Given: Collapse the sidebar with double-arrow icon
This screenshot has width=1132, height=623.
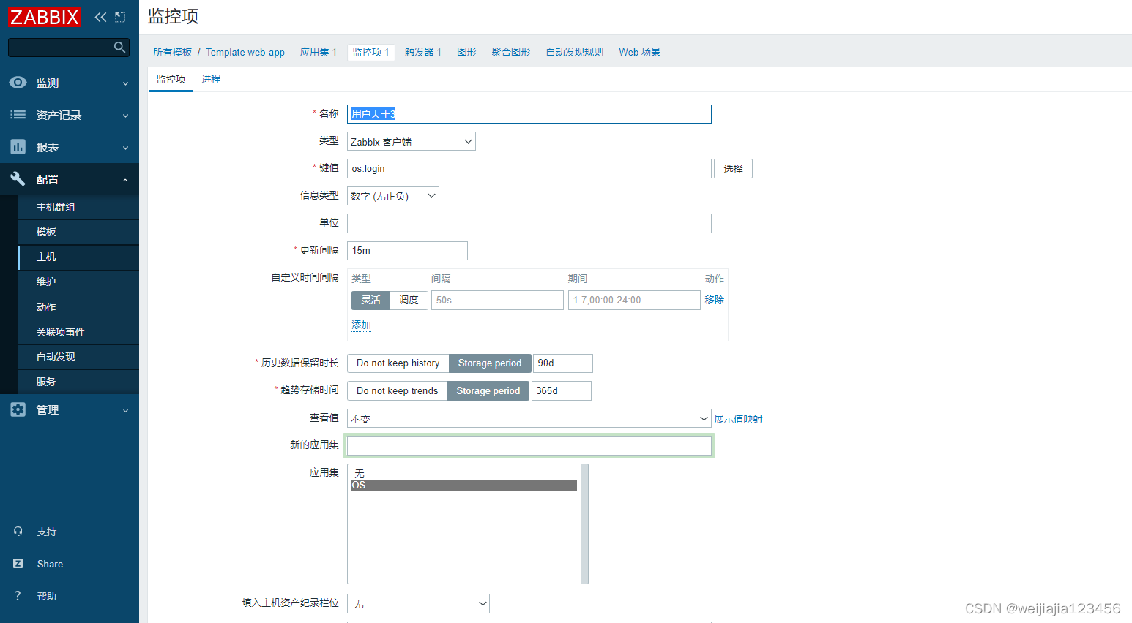Looking at the screenshot, I should pyautogui.click(x=100, y=18).
